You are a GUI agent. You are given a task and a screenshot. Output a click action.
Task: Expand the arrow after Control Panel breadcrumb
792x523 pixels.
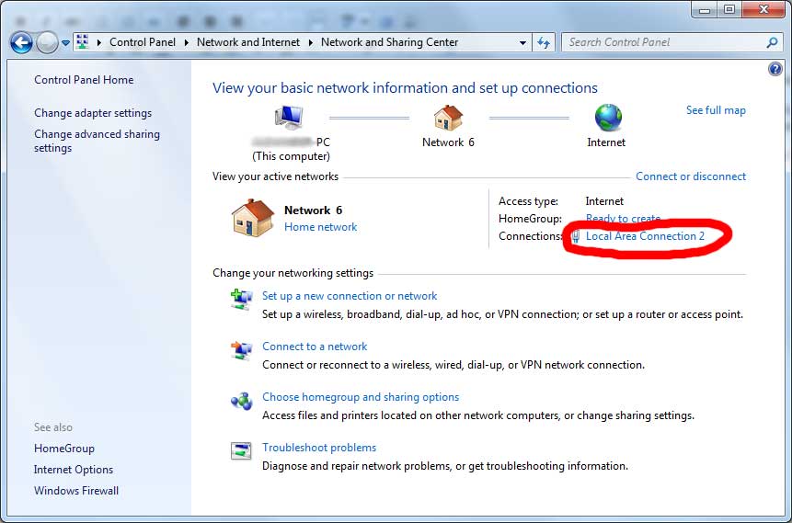(187, 43)
